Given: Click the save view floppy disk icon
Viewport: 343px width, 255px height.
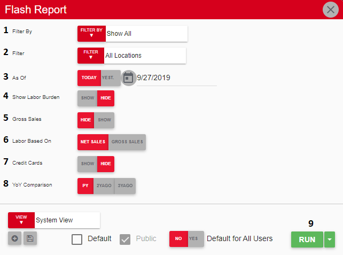Looking at the screenshot, I should [30, 238].
